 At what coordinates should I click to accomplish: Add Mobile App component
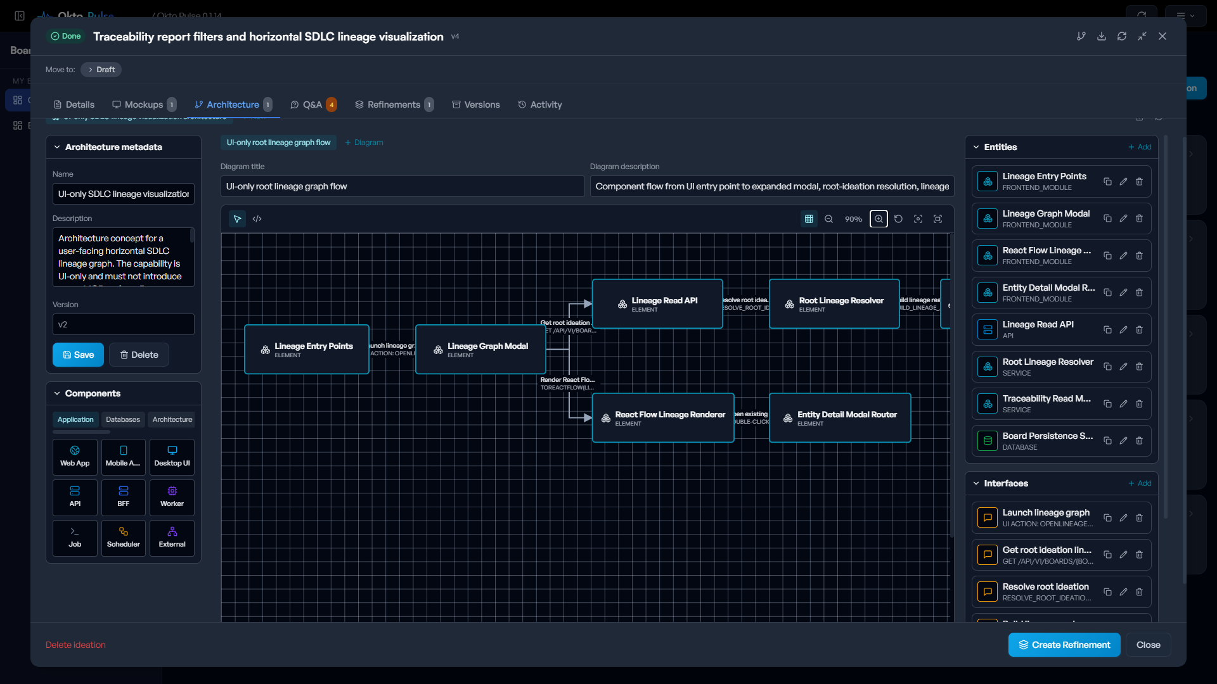tap(124, 457)
